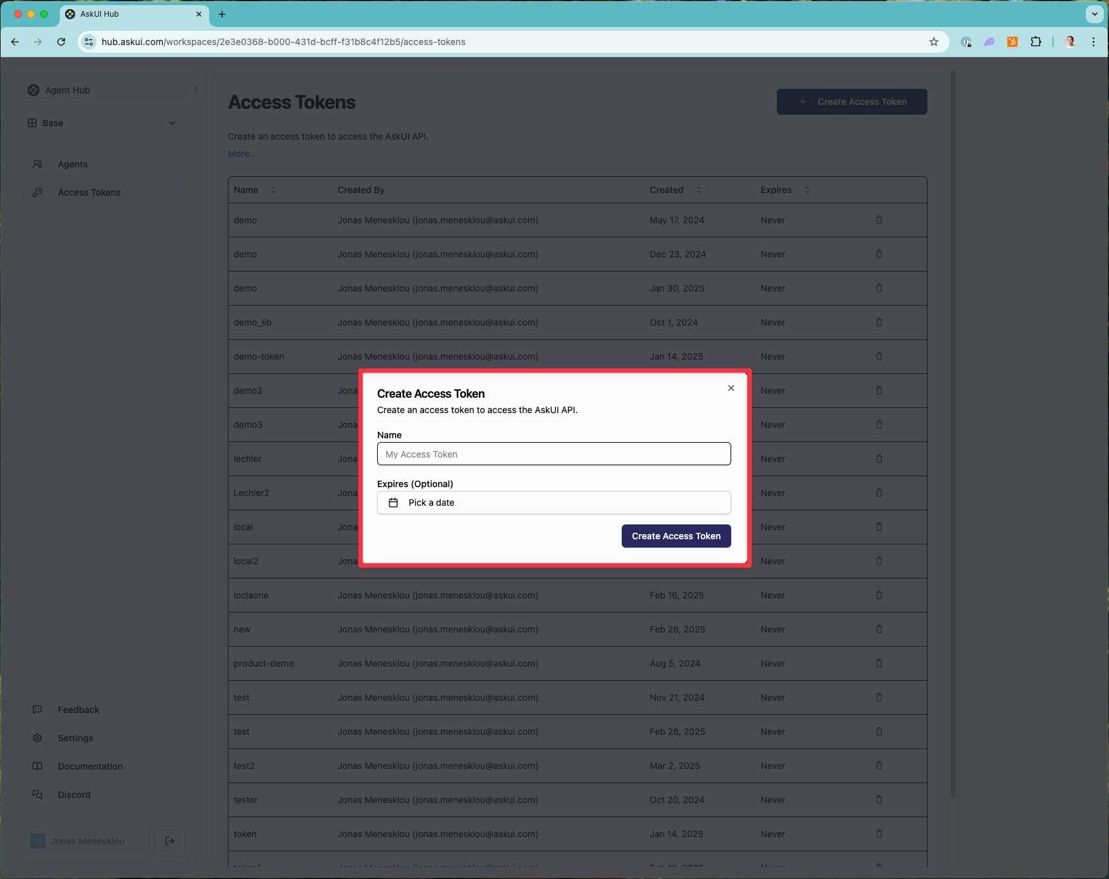Viewport: 1109px width, 879px height.
Task: Click the calendar icon in expires field
Action: (393, 503)
